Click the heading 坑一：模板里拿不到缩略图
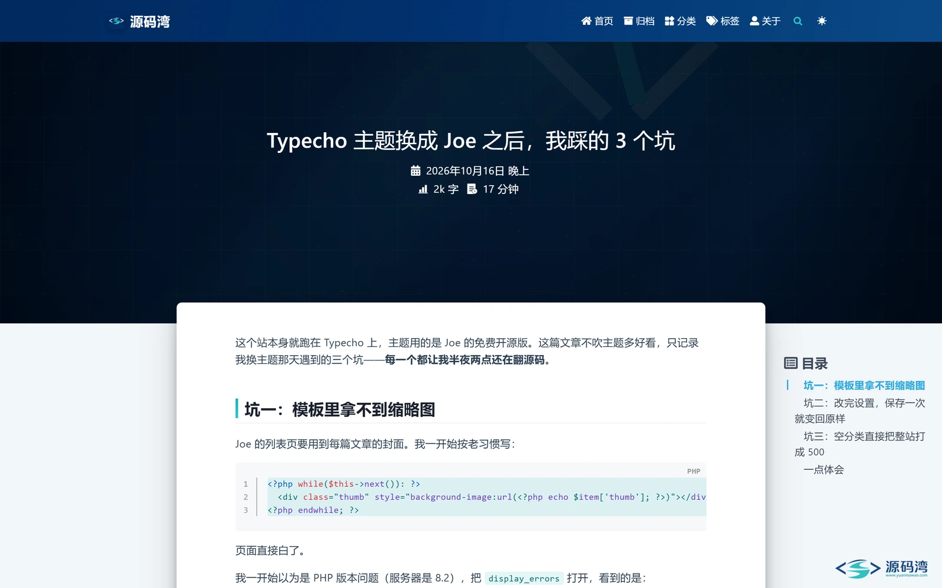942x588 pixels. click(340, 409)
